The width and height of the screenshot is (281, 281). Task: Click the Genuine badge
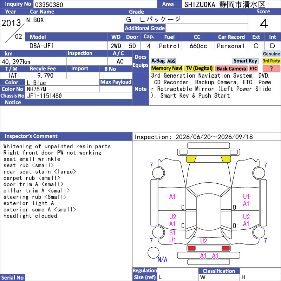coord(271,54)
